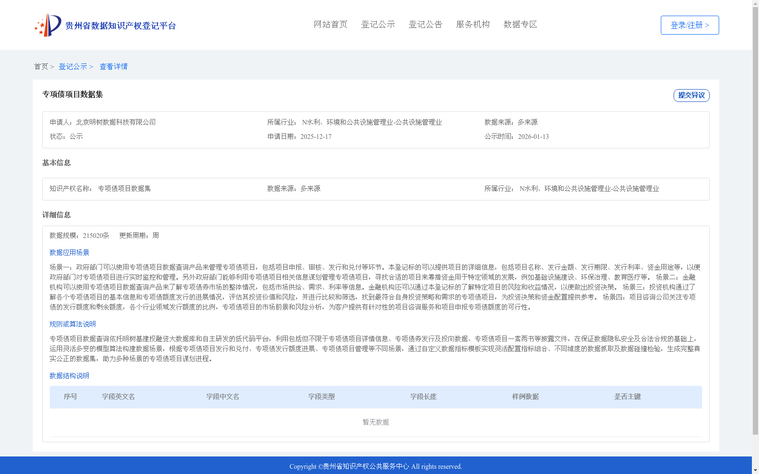759x474 pixels.
Task: Go to 登记公示 in breadcrumb
Action: click(x=73, y=66)
